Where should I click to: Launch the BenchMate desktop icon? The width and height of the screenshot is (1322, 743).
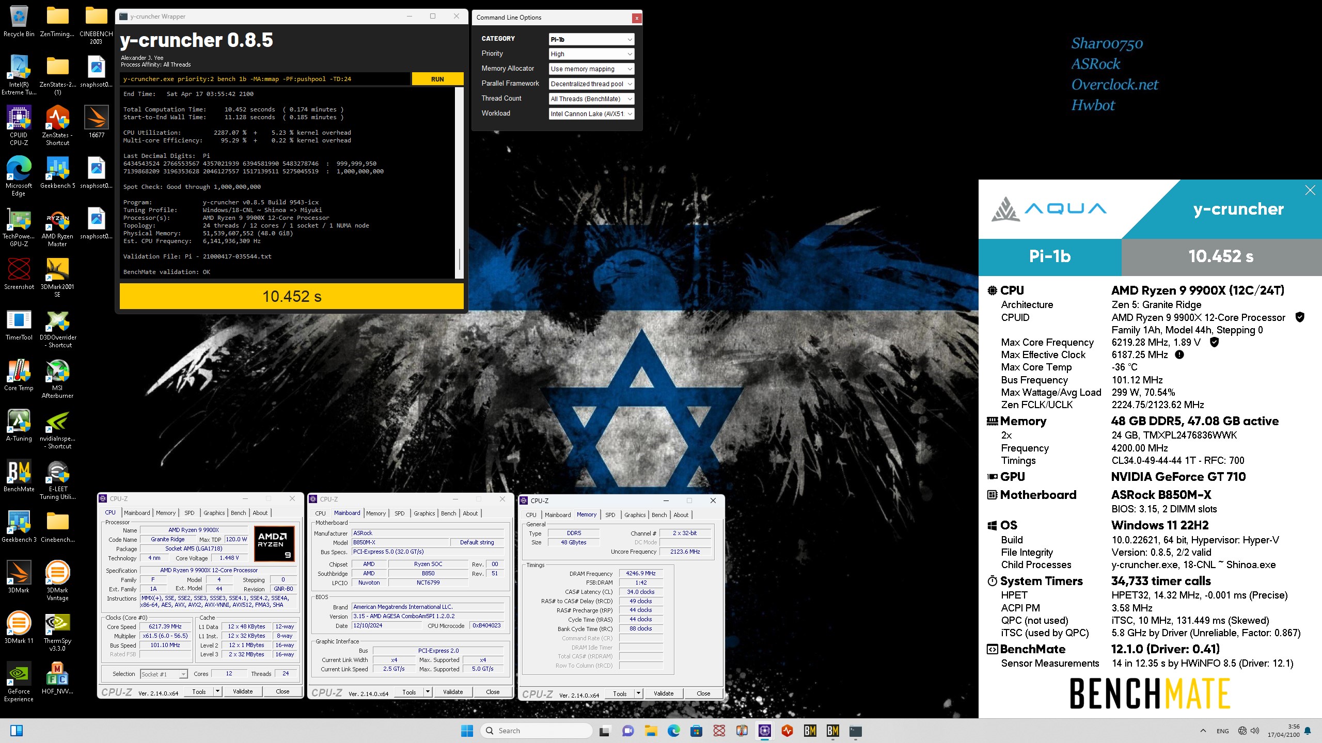click(19, 476)
